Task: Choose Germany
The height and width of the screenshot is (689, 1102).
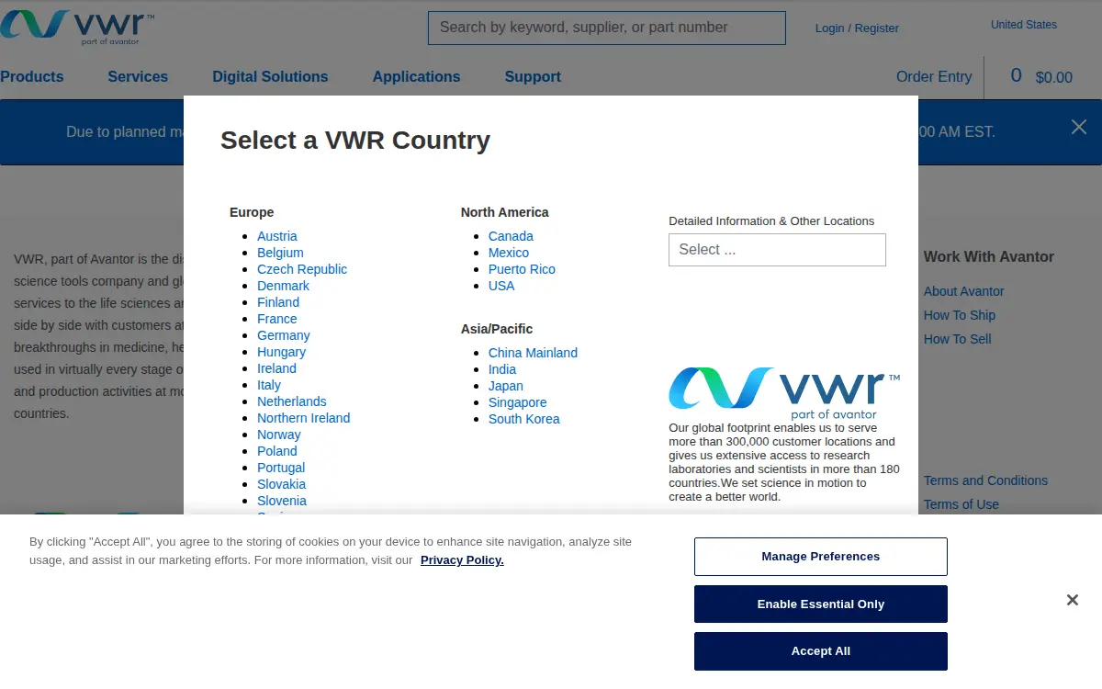Action: pos(283,335)
